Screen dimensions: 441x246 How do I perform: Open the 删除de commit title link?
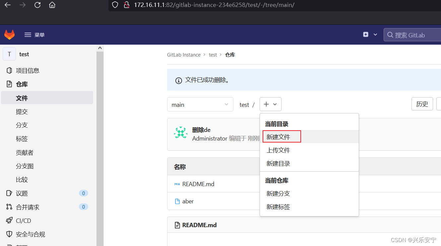[x=201, y=130]
